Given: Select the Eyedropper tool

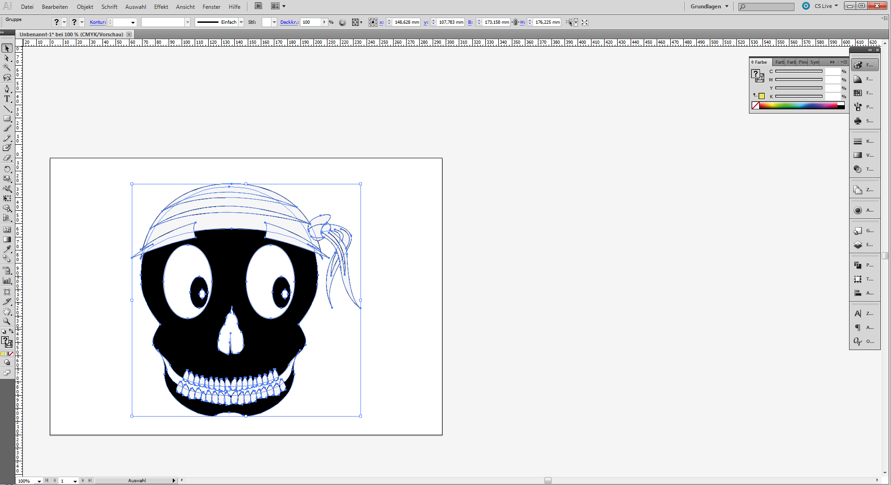Looking at the screenshot, I should click(7, 249).
